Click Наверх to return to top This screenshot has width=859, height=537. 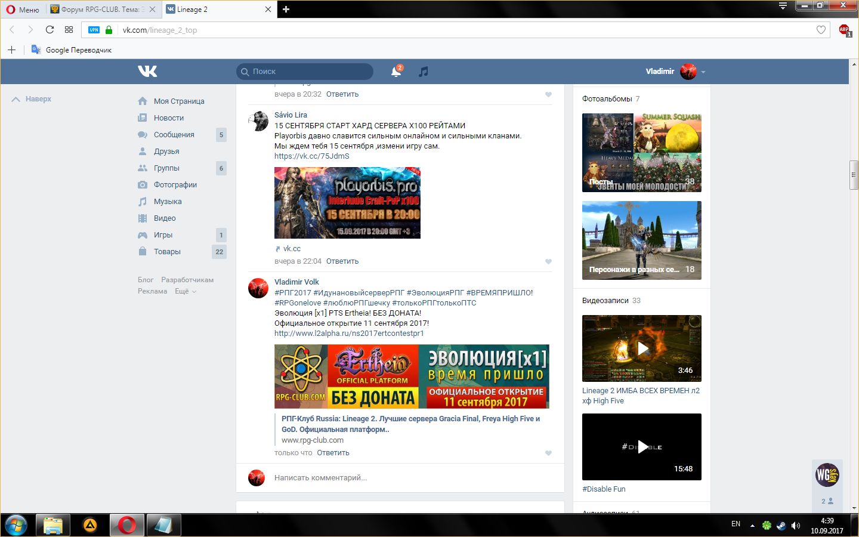32,99
